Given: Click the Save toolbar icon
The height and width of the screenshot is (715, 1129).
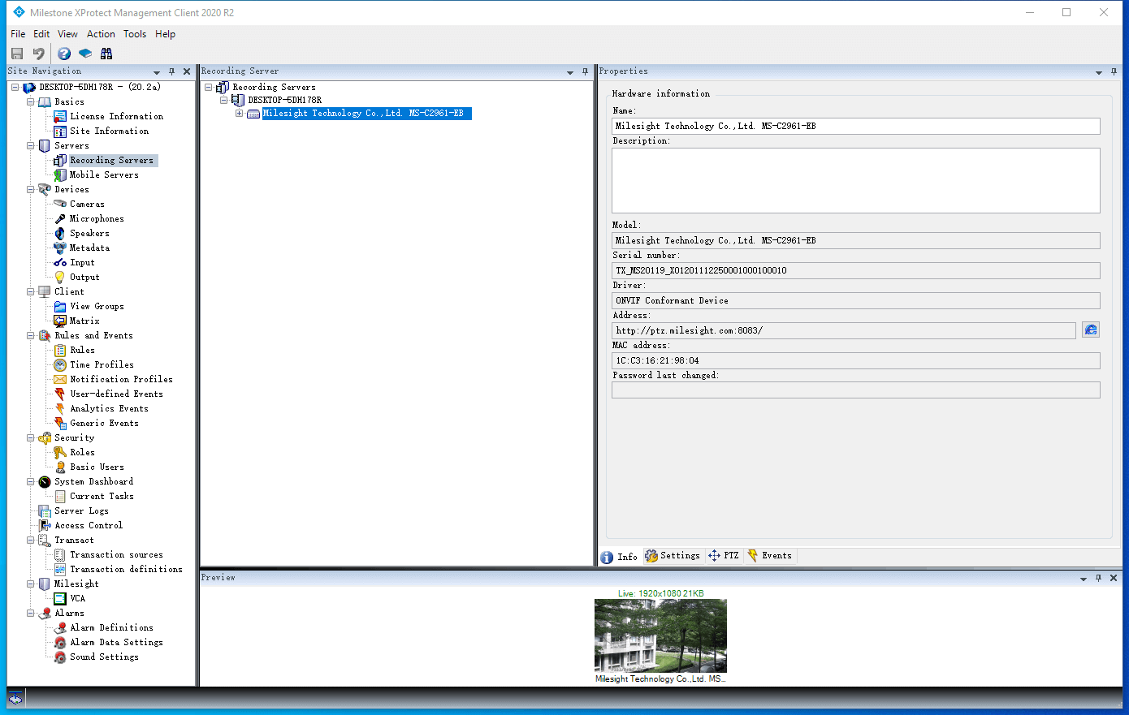Looking at the screenshot, I should pos(17,54).
